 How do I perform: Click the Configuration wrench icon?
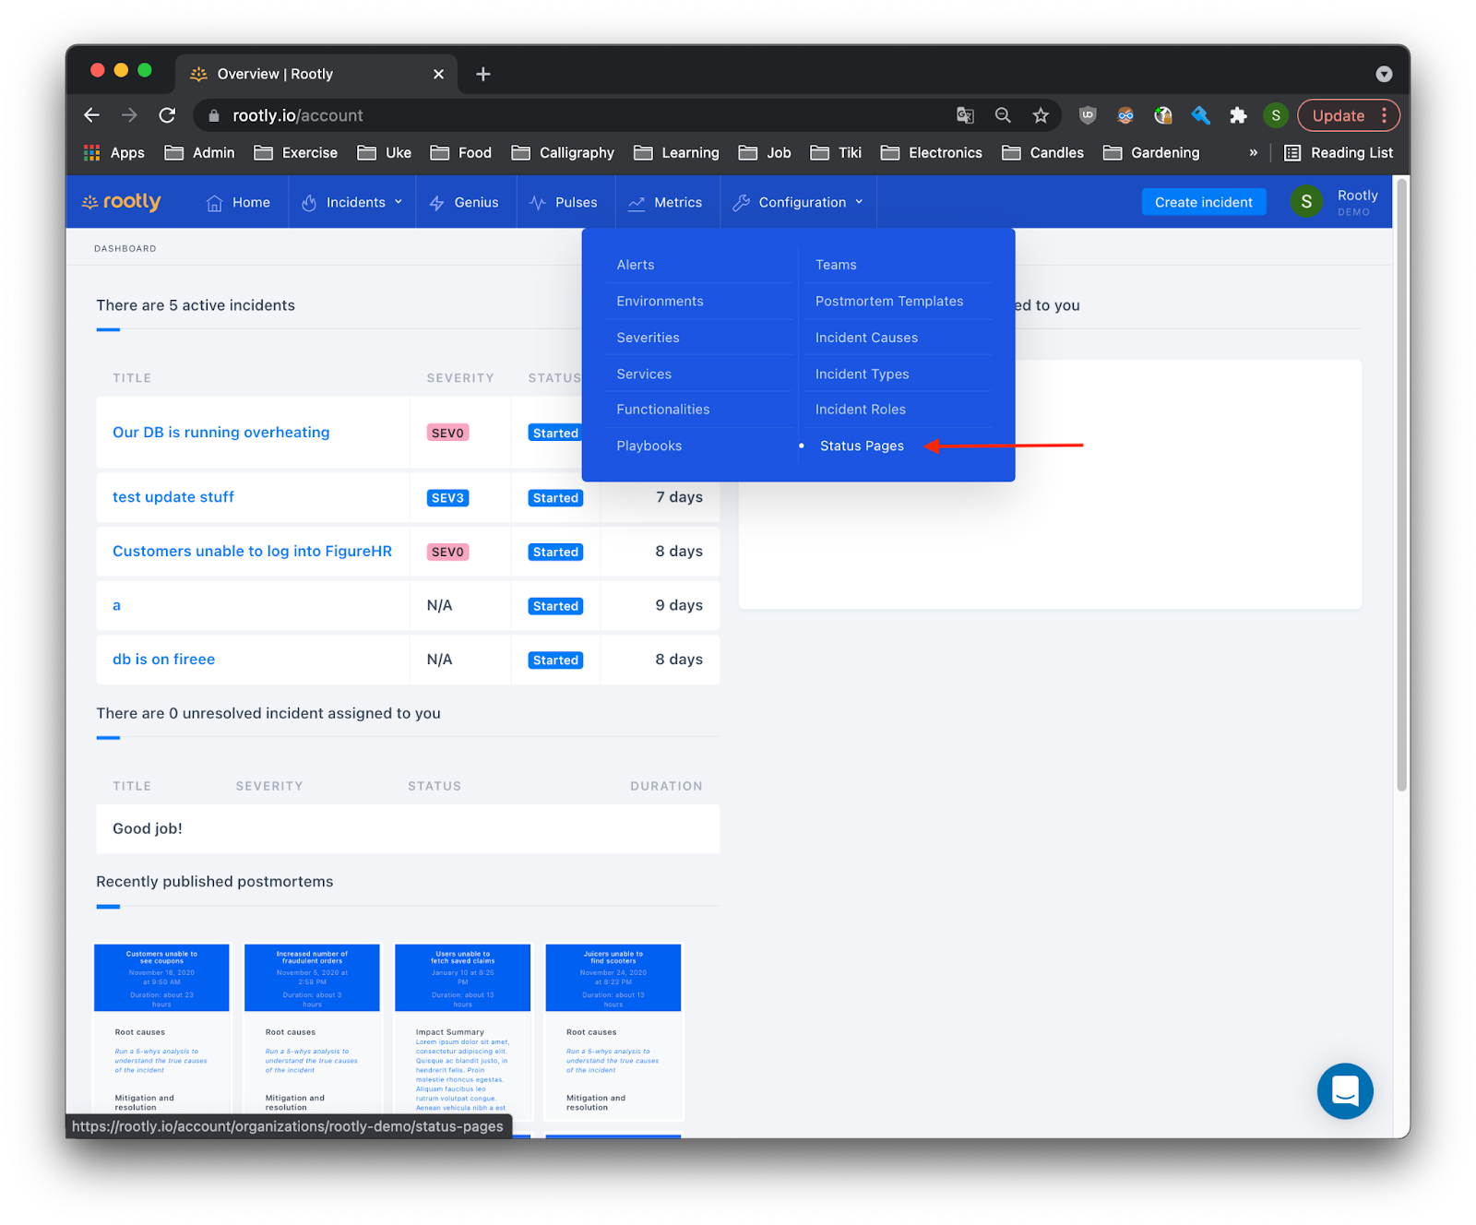point(741,203)
